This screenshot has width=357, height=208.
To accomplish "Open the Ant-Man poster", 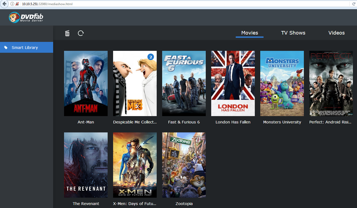I will 86,83.
